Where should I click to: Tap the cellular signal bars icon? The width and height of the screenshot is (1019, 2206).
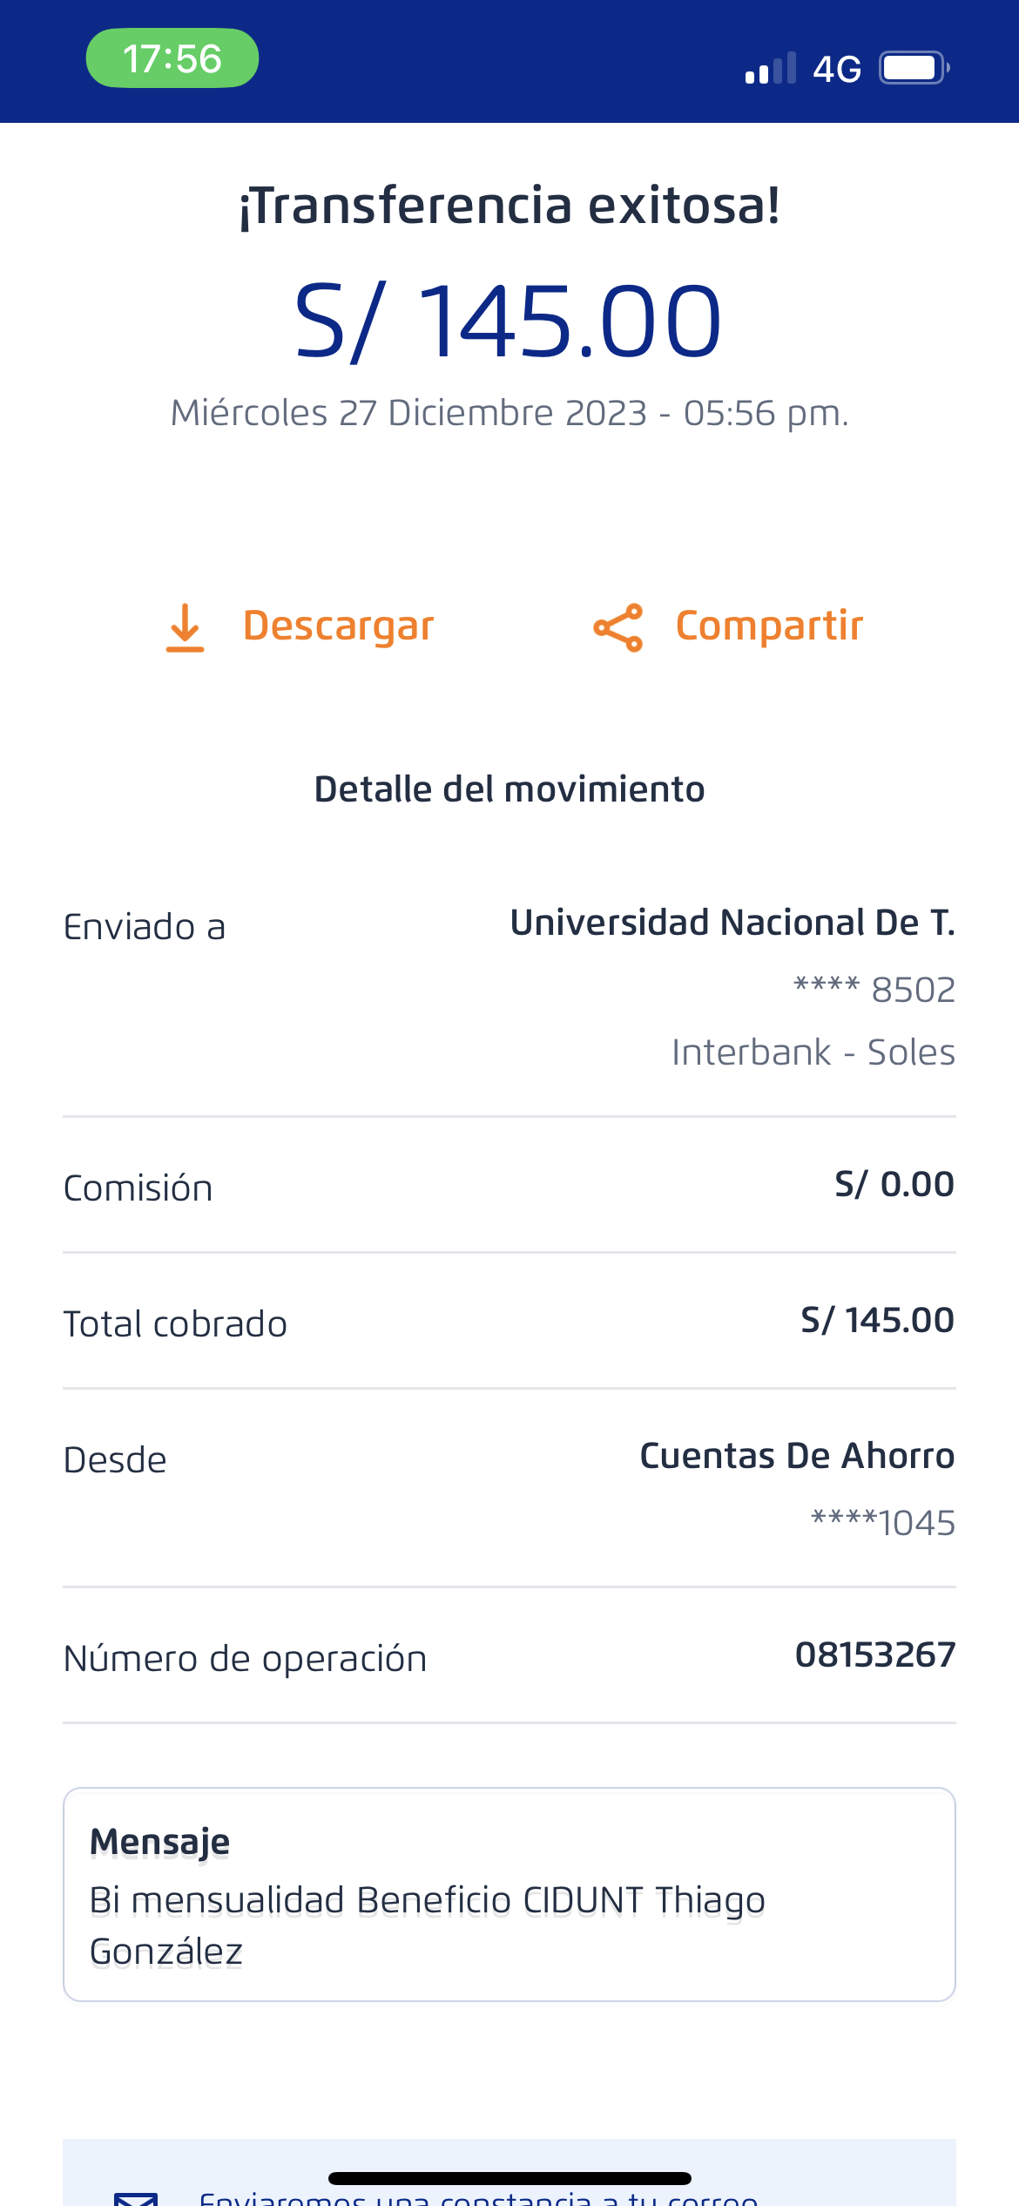(771, 68)
